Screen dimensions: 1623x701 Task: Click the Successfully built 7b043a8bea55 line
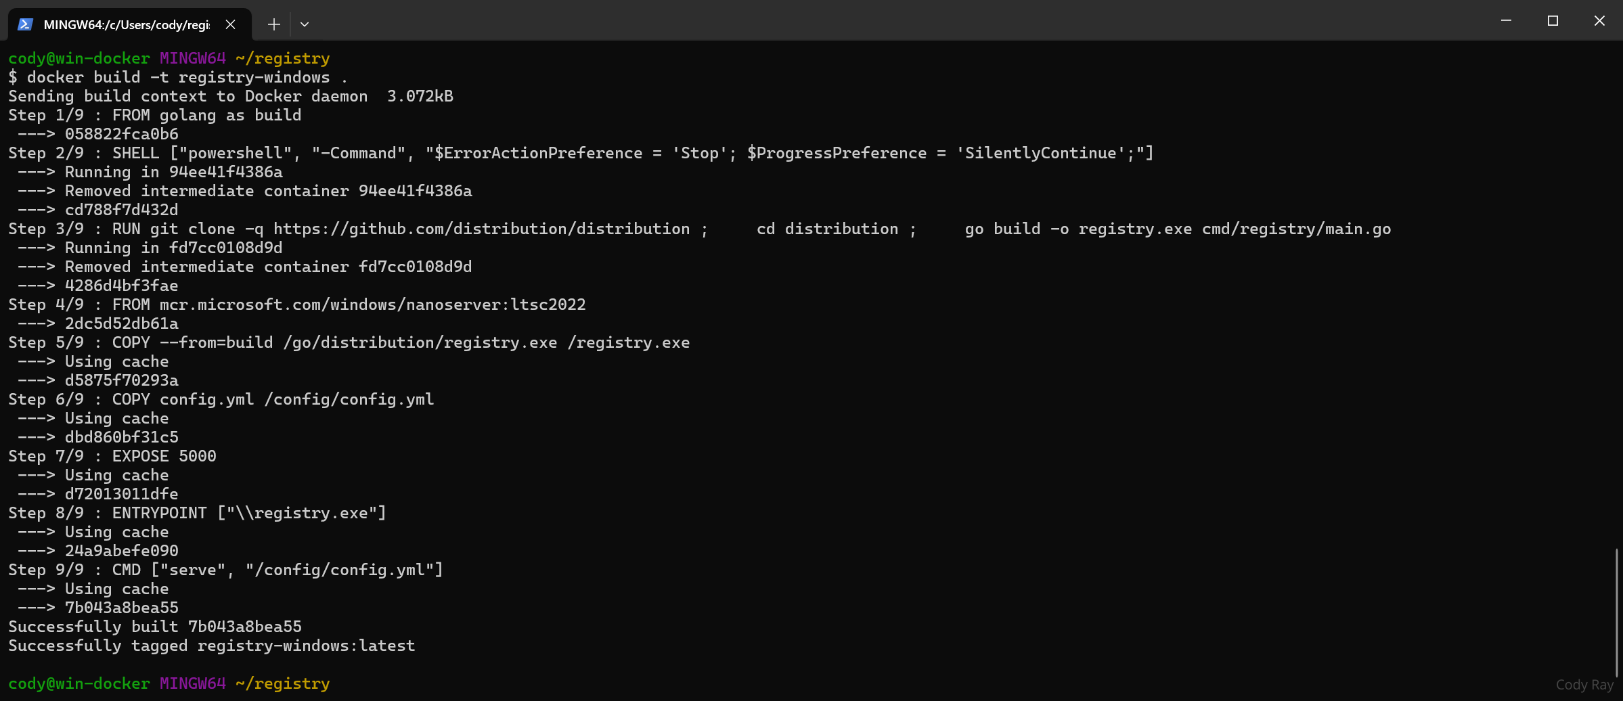[x=155, y=627]
